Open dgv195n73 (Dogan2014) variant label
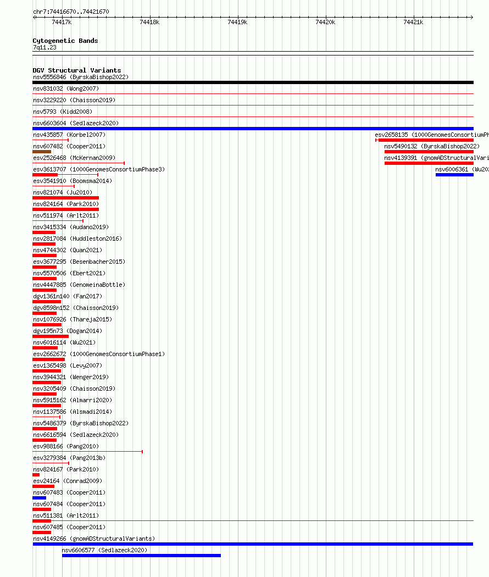Image resolution: width=489 pixels, height=577 pixels. click(68, 331)
